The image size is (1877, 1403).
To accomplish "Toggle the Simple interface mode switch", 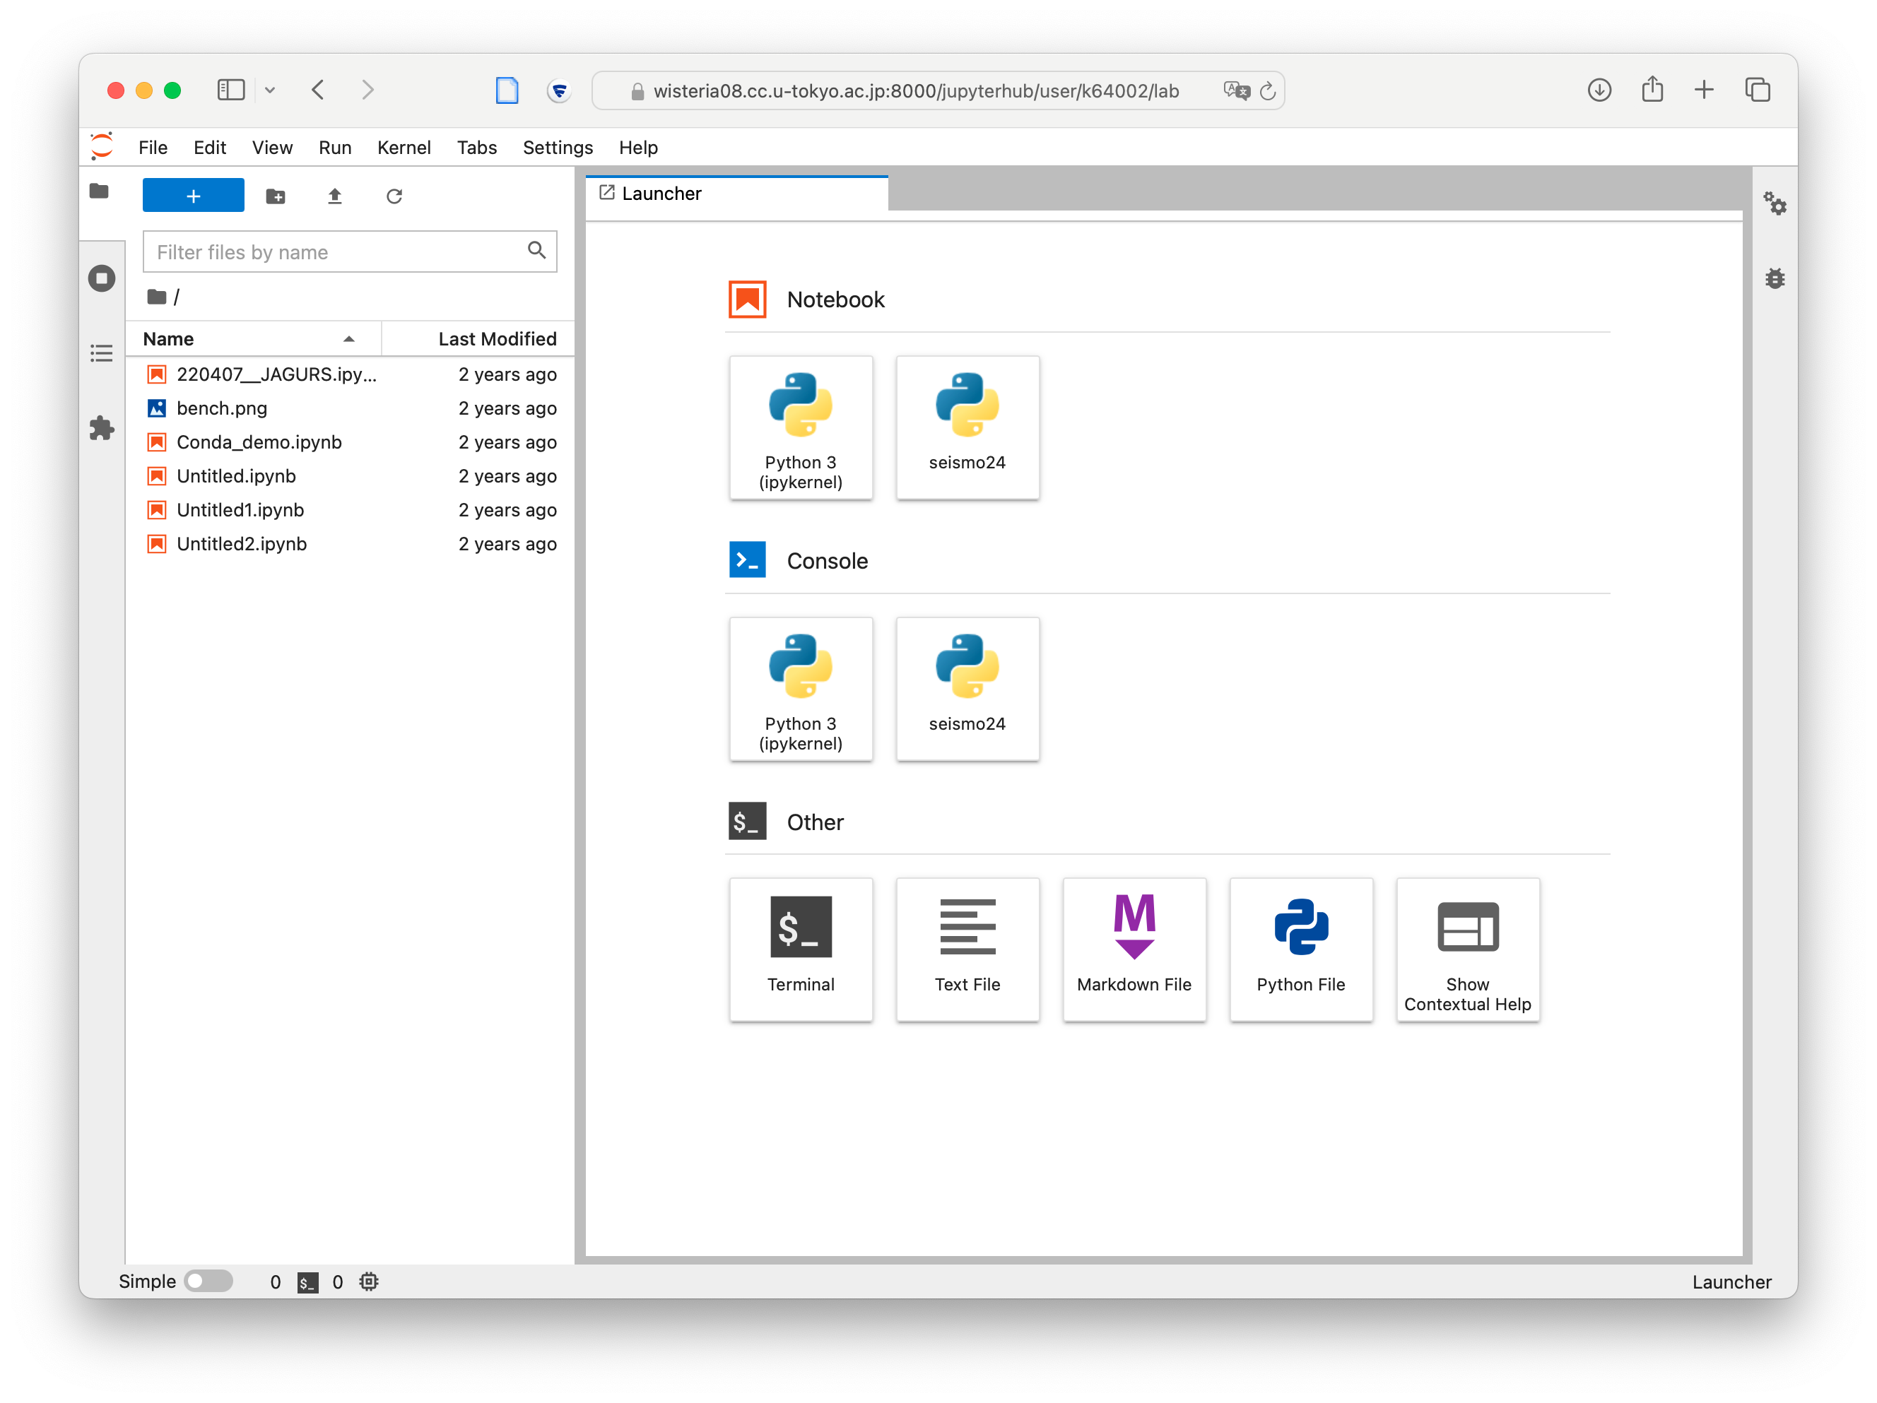I will pyautogui.click(x=208, y=1281).
